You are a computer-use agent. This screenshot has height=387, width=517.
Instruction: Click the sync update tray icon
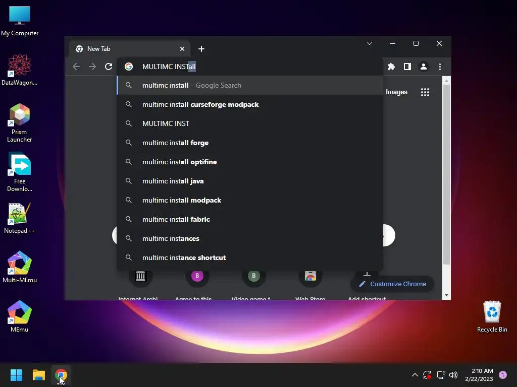tap(427, 375)
